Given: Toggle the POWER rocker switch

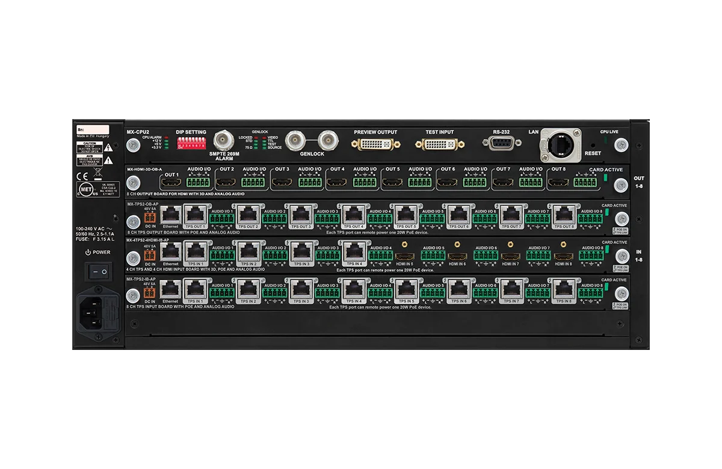Looking at the screenshot, I should (98, 272).
